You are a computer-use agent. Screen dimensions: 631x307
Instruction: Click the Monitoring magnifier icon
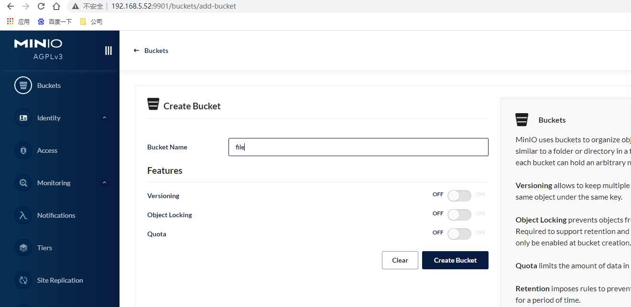[23, 183]
